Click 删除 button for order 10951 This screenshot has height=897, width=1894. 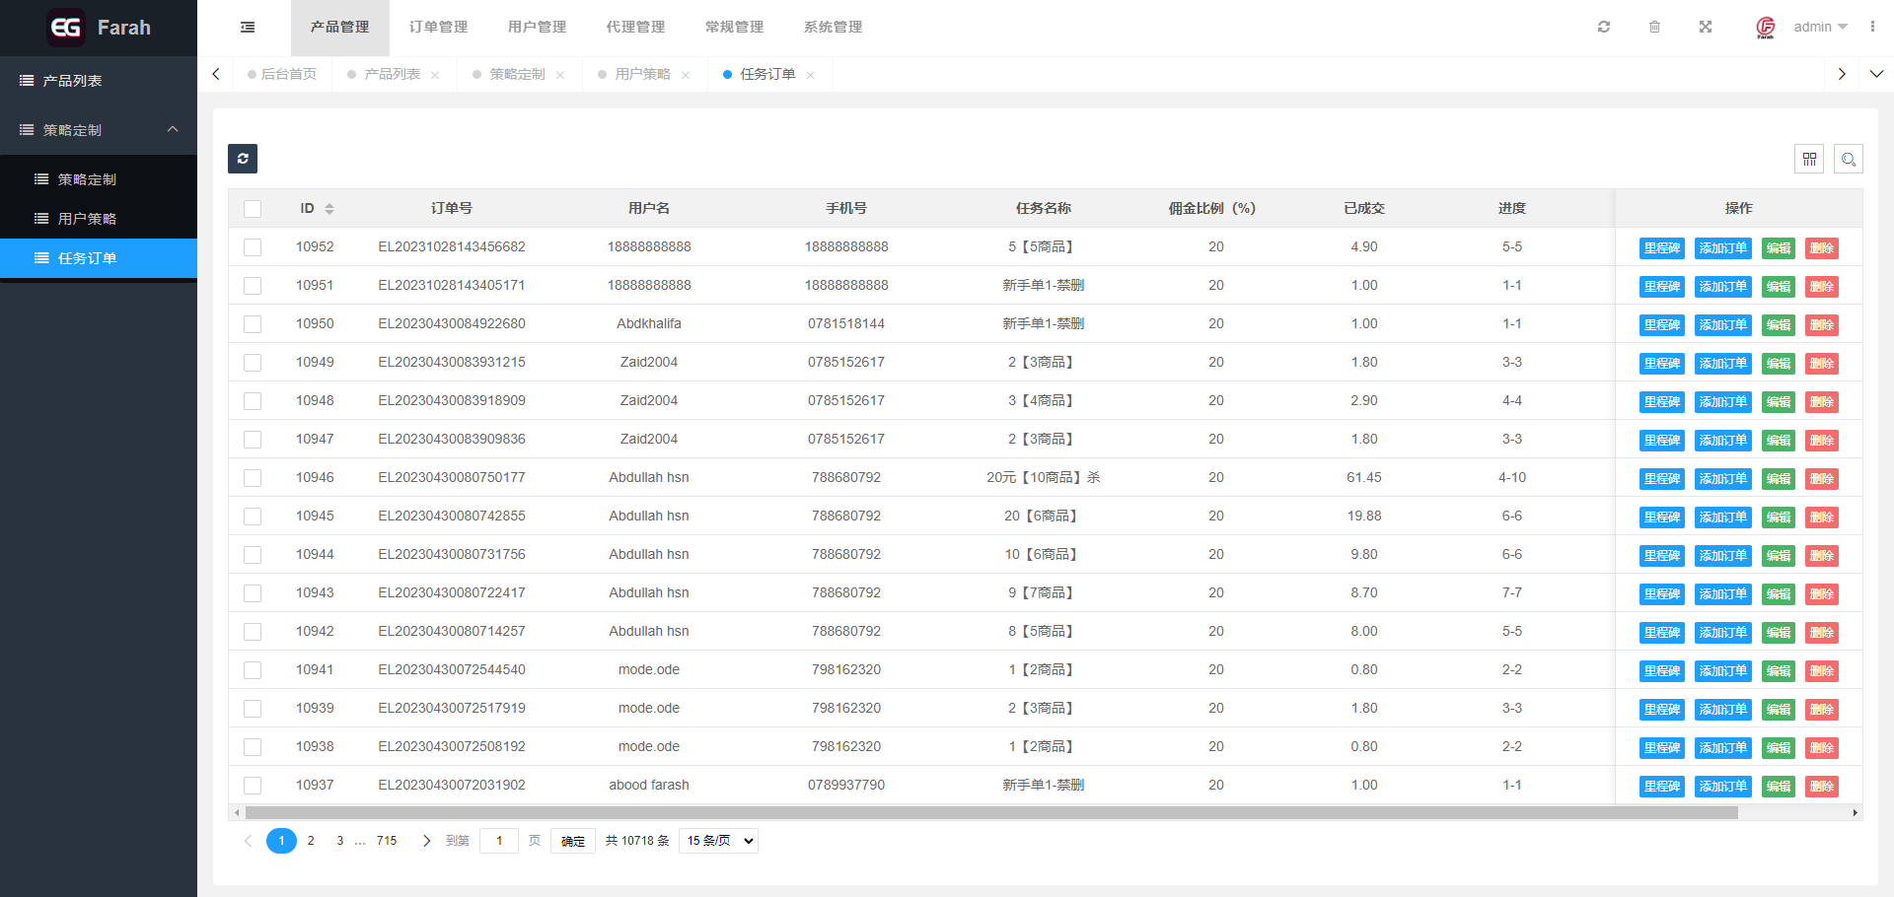point(1821,287)
